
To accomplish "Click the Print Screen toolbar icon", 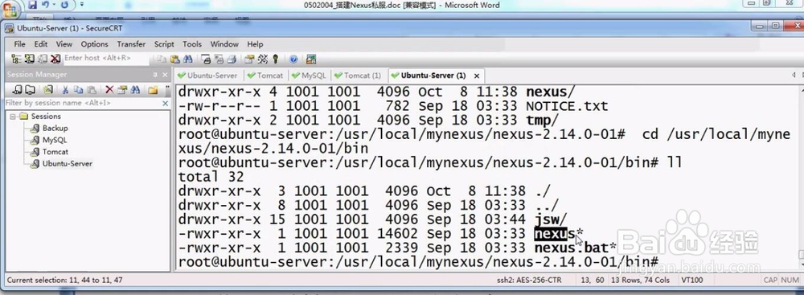I will 206,59.
